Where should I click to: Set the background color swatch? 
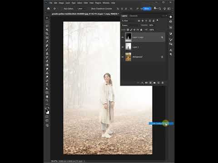coord(48,113)
